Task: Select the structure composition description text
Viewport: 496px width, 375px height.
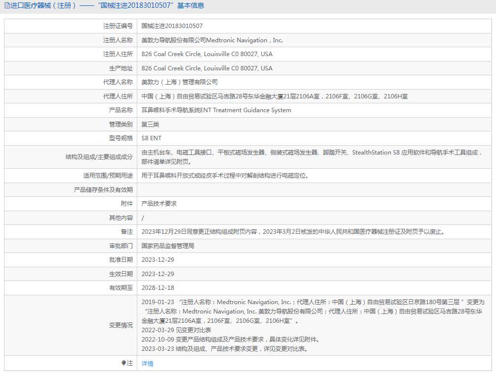Action: [312, 157]
